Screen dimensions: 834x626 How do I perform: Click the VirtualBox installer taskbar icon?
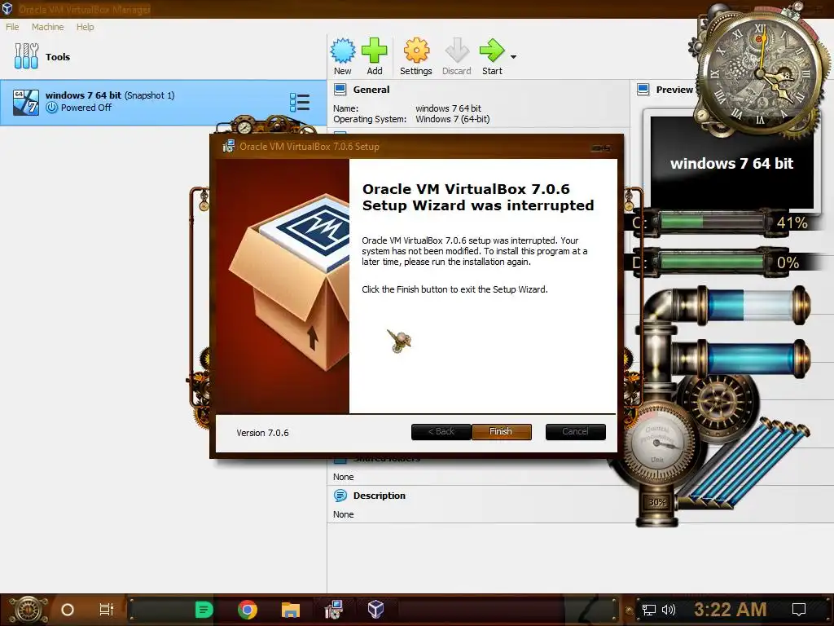tap(333, 610)
